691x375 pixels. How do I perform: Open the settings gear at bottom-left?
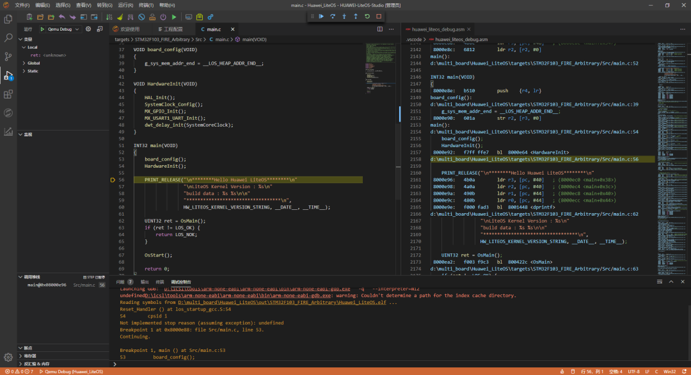click(x=8, y=356)
